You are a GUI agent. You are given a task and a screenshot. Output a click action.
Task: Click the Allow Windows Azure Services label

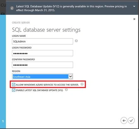(47, 85)
